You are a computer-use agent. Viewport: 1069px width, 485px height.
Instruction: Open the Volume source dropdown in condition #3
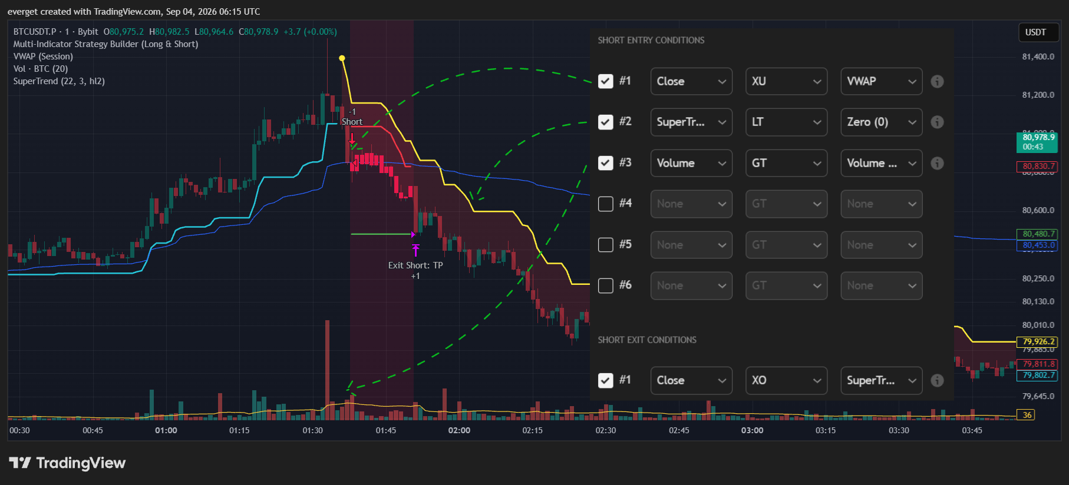click(x=691, y=163)
